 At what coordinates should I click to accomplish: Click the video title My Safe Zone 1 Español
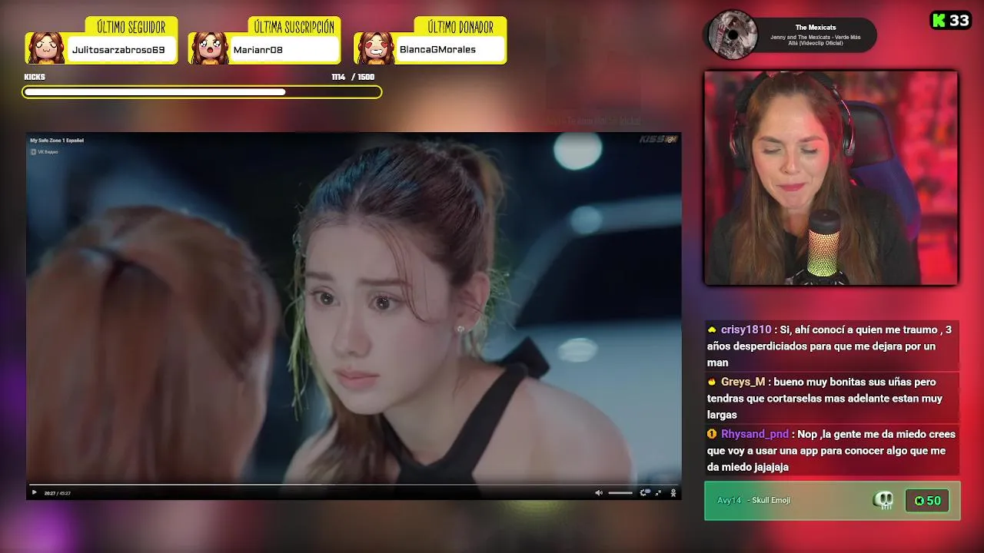(57, 141)
